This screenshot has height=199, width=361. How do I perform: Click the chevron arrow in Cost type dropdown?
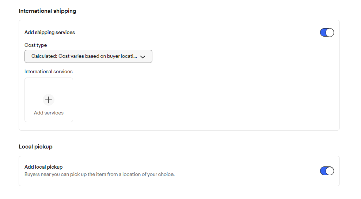pyautogui.click(x=143, y=57)
